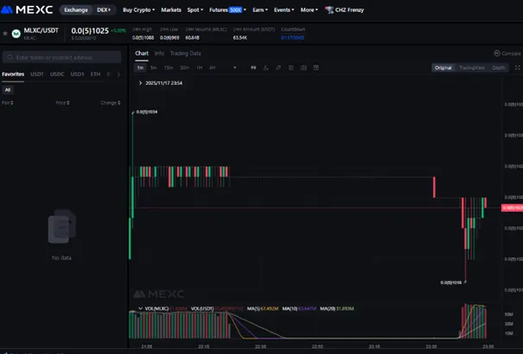
Task: Open the Events dropdown menu
Action: pos(284,10)
